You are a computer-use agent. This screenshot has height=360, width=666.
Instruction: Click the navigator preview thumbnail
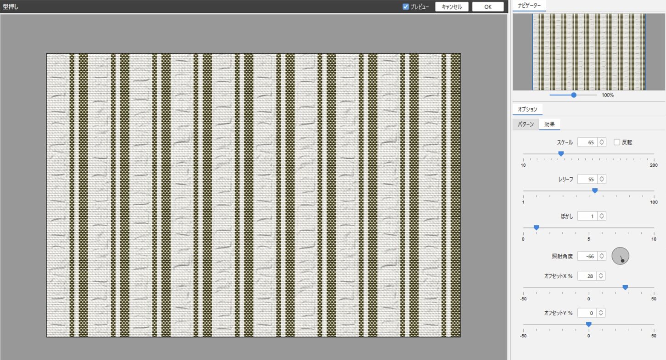tap(589, 52)
